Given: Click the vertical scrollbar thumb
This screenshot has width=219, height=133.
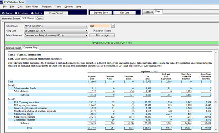Looking at the screenshot, I should click(x=216, y=102).
